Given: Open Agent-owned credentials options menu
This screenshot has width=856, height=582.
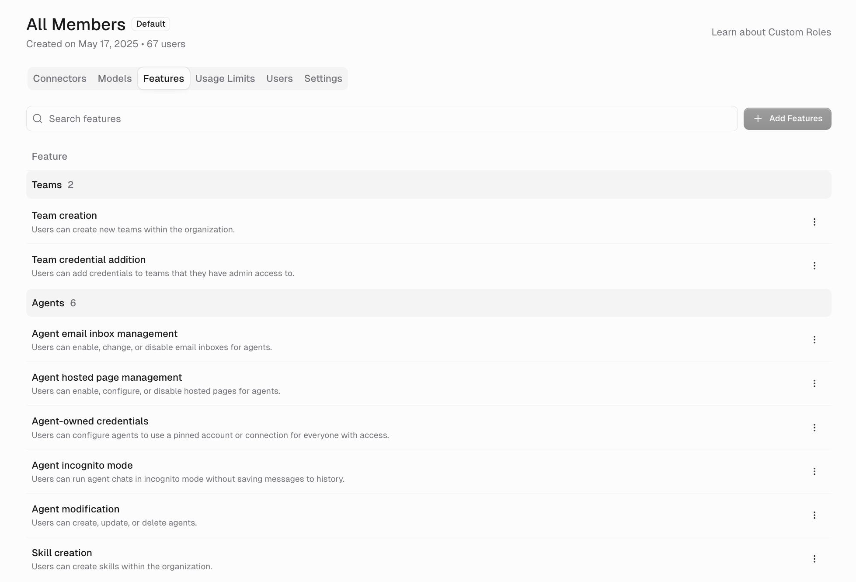Looking at the screenshot, I should coord(814,428).
